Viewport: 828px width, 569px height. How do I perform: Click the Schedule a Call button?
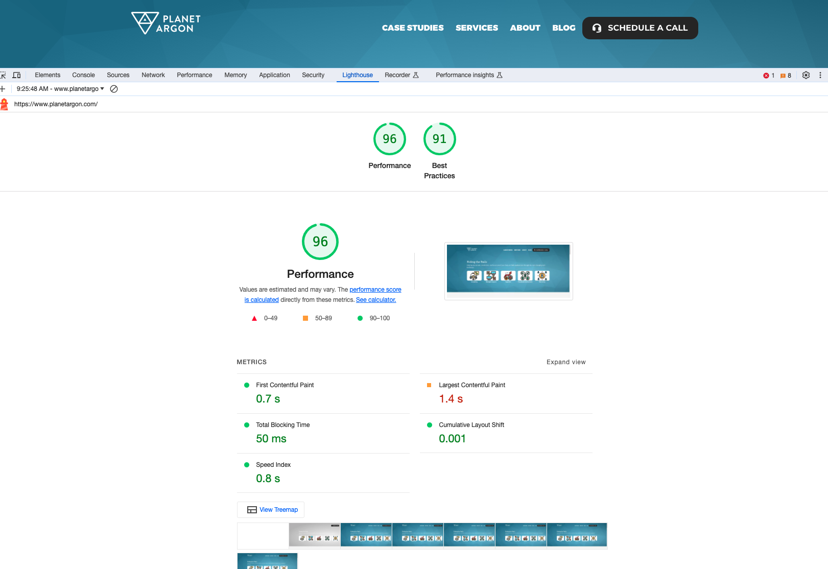[x=640, y=28]
